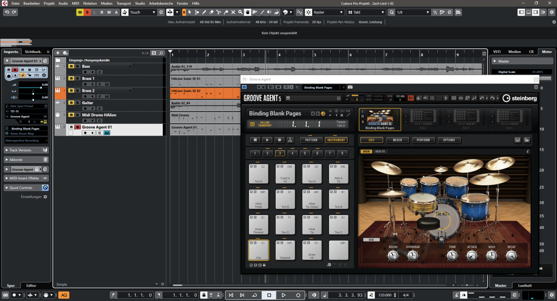Select the Zoom magnifier tool
The height and width of the screenshot is (301, 557).
point(240,12)
